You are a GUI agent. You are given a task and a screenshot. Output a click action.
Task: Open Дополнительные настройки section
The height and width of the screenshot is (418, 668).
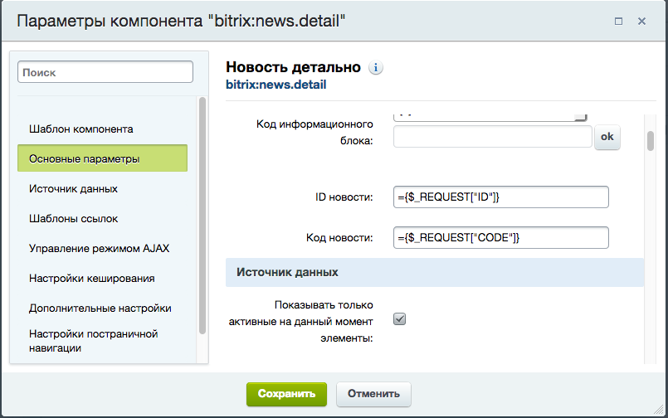102,308
